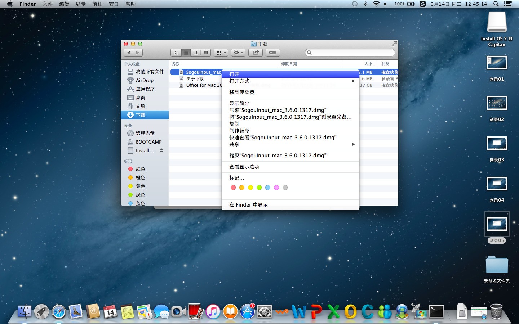Apply the gray tag dot in context menu

coord(285,188)
